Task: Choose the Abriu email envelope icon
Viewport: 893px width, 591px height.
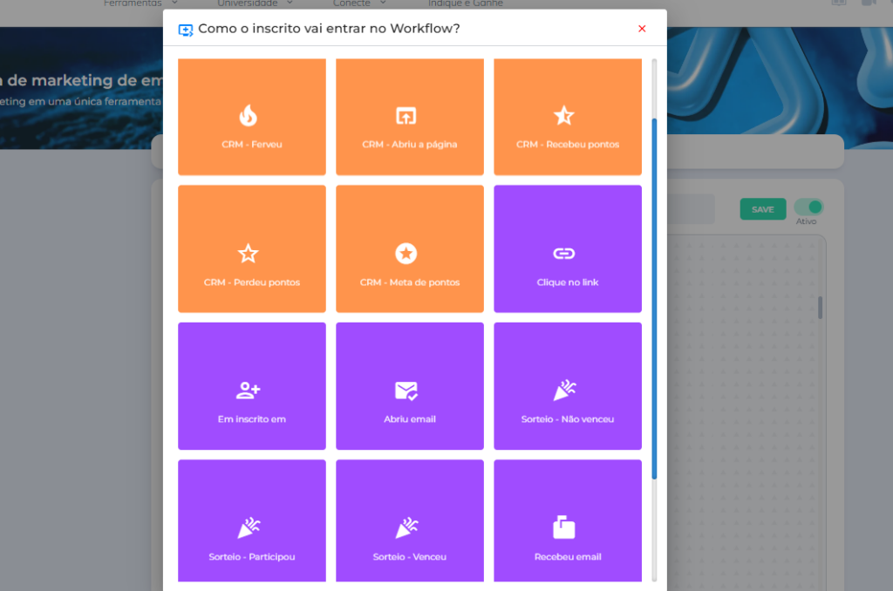Action: coord(406,391)
